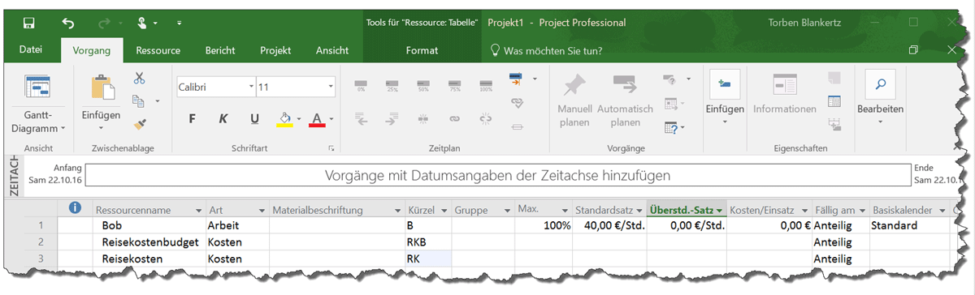
Task: Open the font color dropdown arrow
Action: (332, 120)
